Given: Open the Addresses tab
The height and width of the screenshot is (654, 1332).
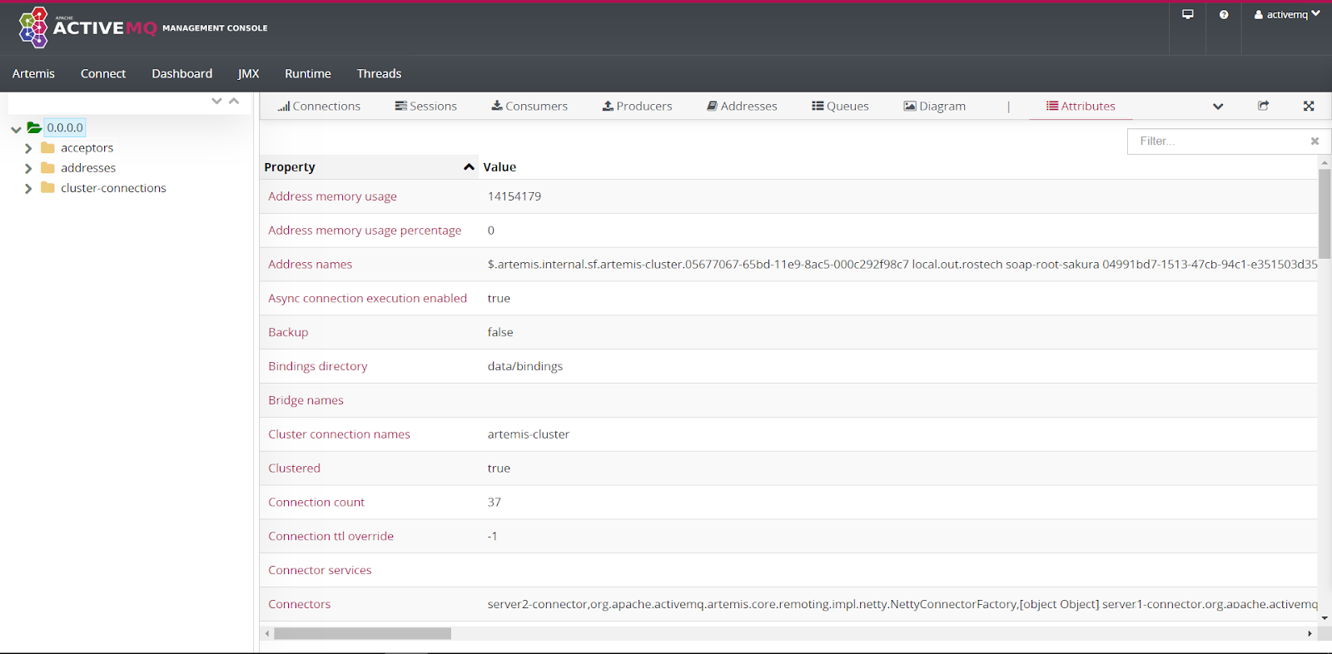Looking at the screenshot, I should click(x=742, y=106).
